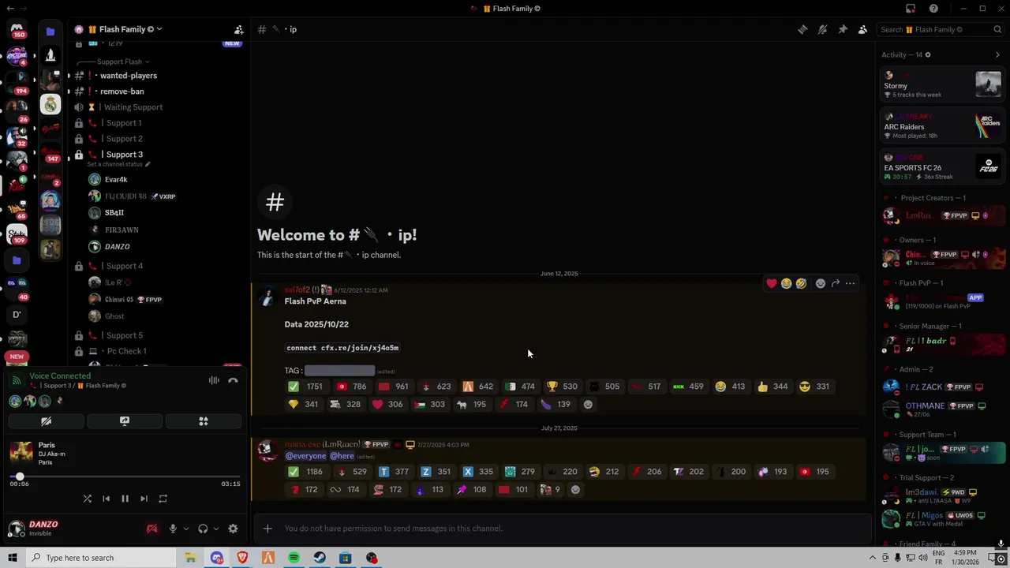This screenshot has height=568, width=1010.
Task: Open pinned messages icon
Action: tap(843, 29)
